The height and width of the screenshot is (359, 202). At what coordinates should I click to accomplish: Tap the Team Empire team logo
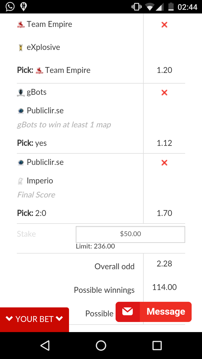click(x=21, y=25)
